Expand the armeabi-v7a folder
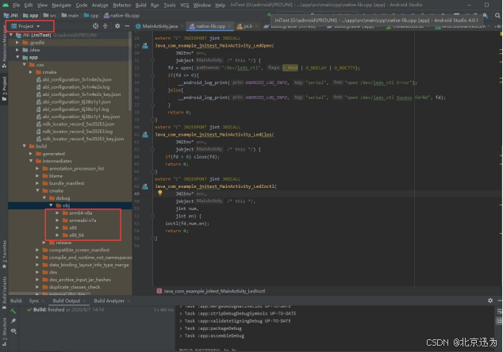The width and height of the screenshot is (503, 352). (57, 220)
